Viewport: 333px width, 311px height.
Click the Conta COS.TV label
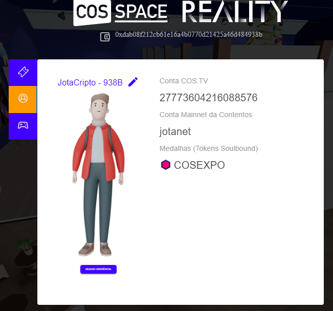tap(184, 81)
